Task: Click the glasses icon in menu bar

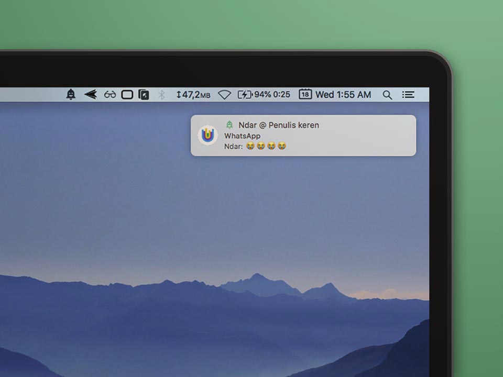Action: coord(110,95)
